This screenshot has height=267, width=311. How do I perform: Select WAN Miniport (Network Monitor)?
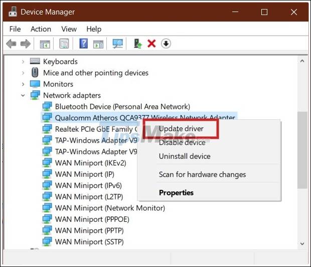tap(110, 208)
